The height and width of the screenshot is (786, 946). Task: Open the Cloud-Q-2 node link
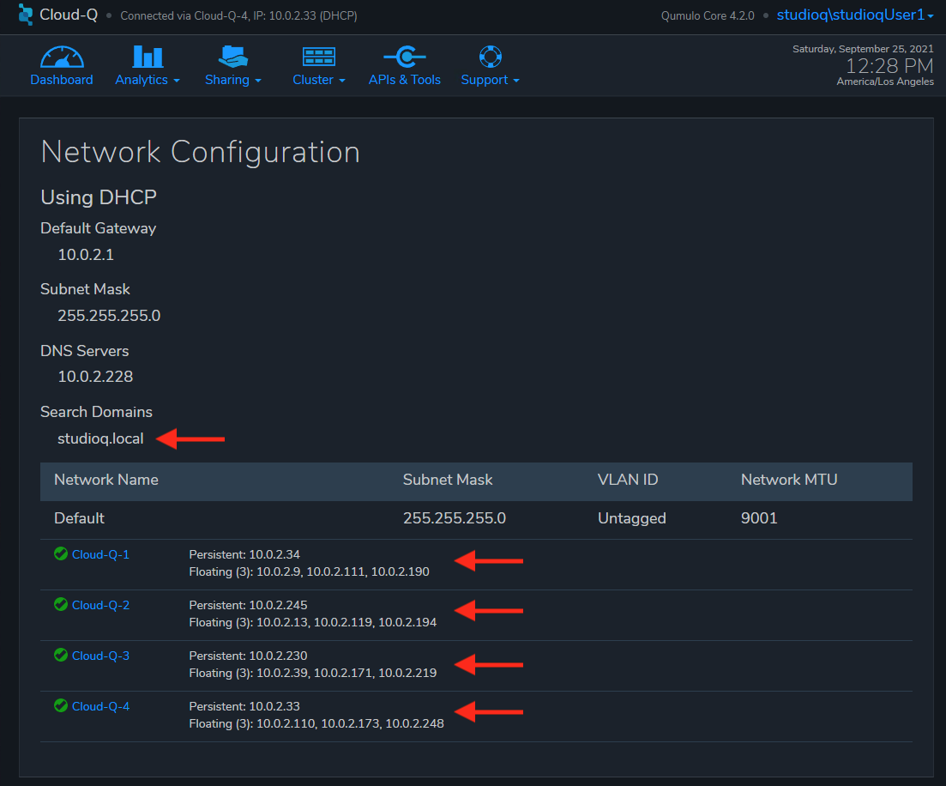click(x=100, y=605)
